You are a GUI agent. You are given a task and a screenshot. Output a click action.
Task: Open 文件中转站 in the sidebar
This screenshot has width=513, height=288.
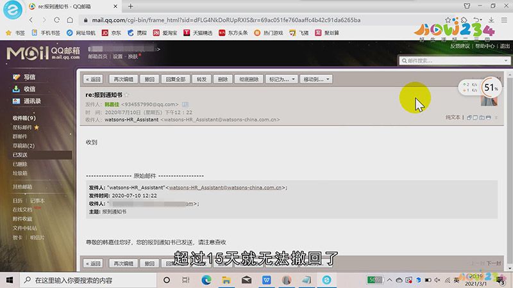coord(25,228)
